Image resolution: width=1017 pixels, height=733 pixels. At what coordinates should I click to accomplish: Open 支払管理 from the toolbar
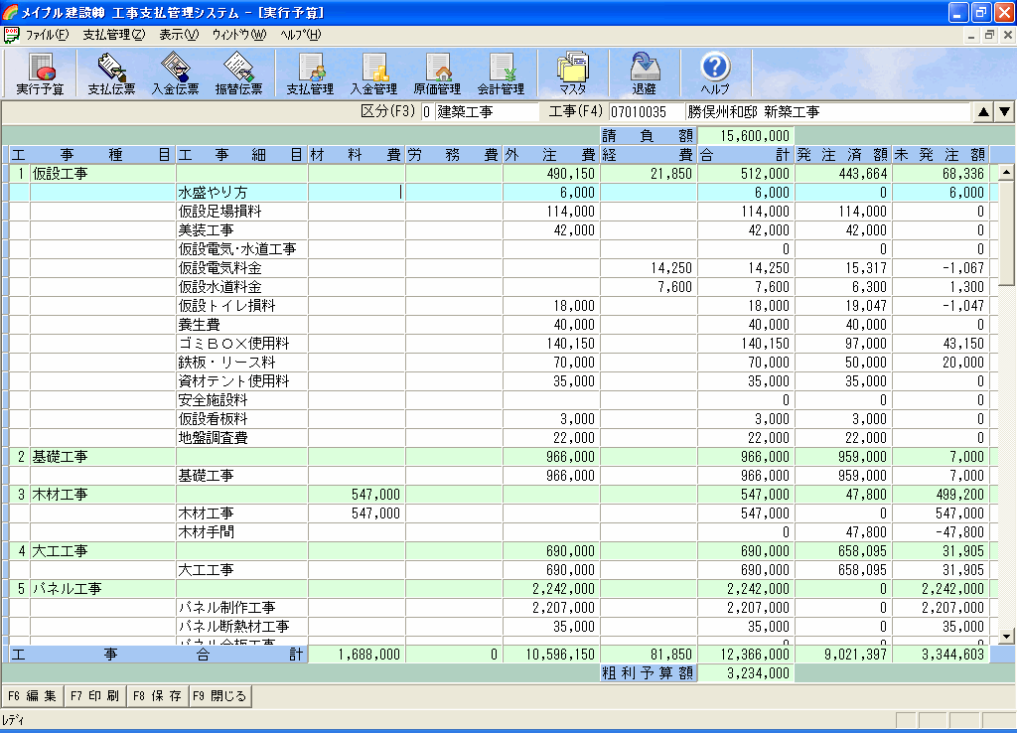coord(310,73)
